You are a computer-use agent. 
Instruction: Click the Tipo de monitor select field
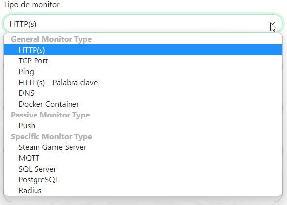[143, 24]
